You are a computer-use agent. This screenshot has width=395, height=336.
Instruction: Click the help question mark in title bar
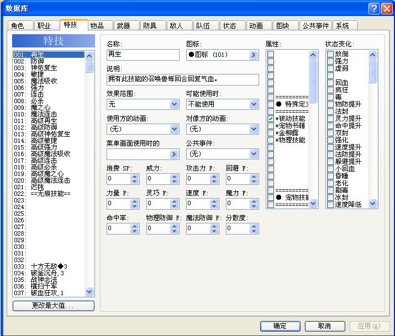tap(374, 8)
